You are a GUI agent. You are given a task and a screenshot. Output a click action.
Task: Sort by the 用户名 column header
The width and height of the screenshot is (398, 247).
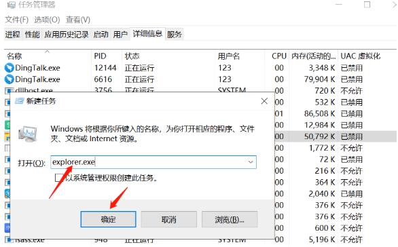pyautogui.click(x=240, y=56)
